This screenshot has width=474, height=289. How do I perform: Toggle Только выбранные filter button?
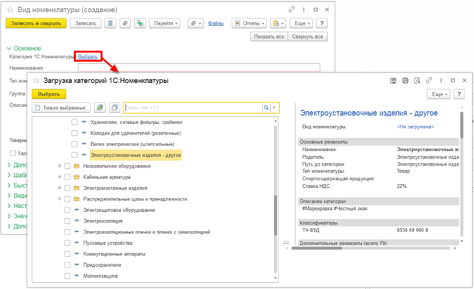pos(61,108)
